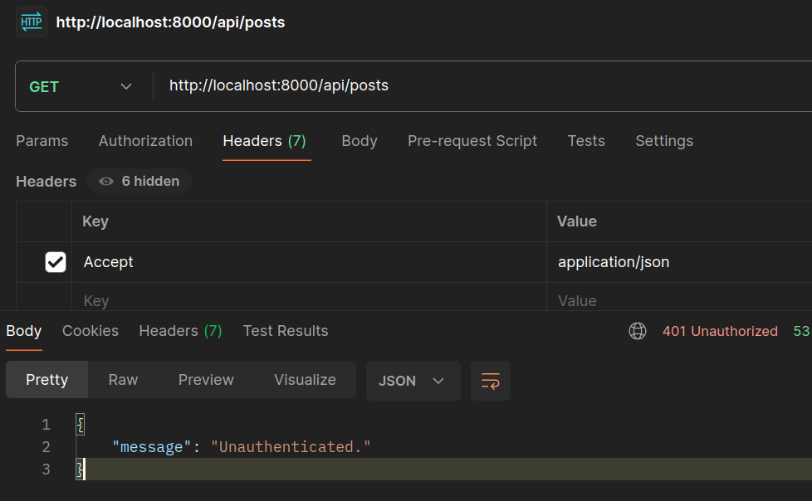Screen dimensions: 812x501
Task: Go to the Tests tab
Action: 586,141
